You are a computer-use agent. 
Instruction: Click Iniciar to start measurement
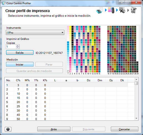coord(20,64)
